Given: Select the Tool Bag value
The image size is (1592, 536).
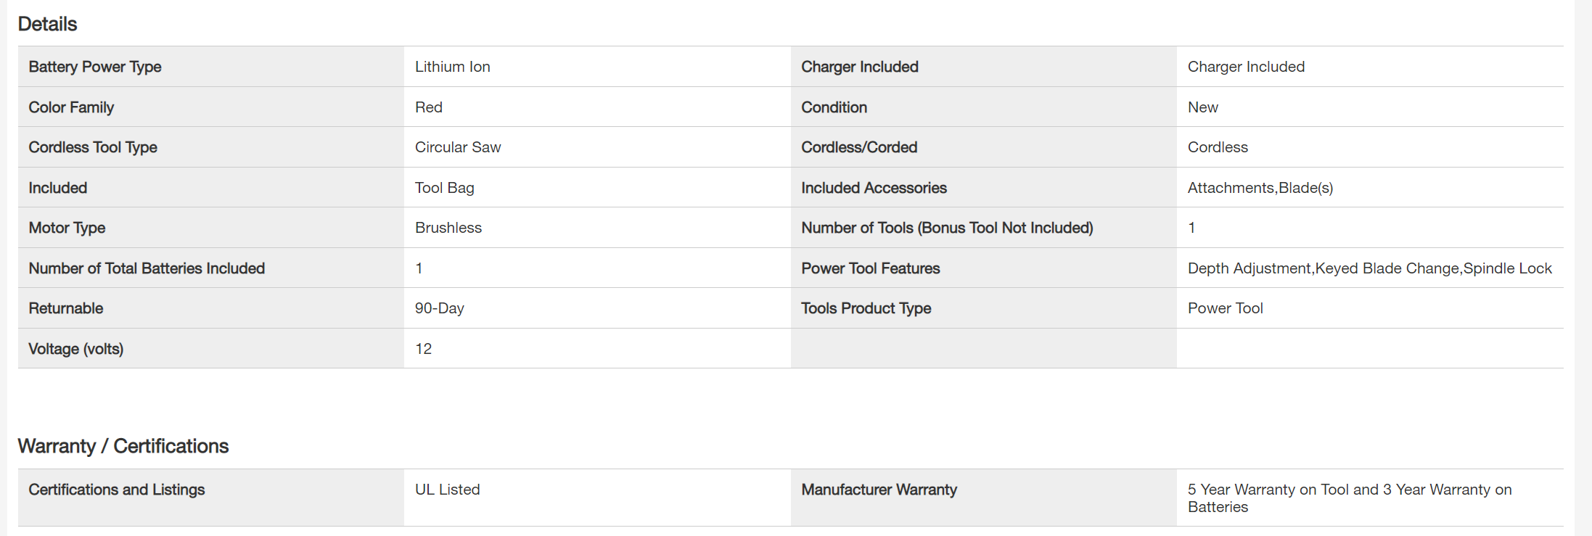Looking at the screenshot, I should point(444,188).
